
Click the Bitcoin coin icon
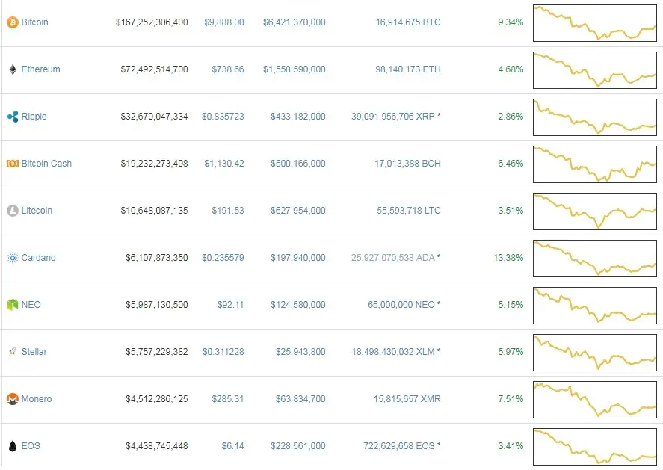(13, 22)
